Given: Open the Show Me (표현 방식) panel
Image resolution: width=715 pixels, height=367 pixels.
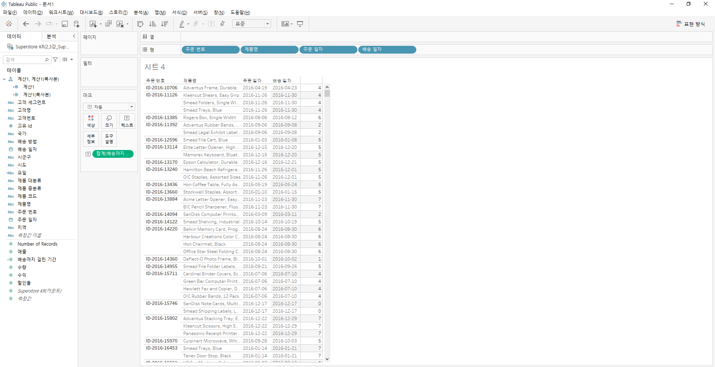Looking at the screenshot, I should (x=691, y=24).
